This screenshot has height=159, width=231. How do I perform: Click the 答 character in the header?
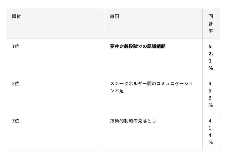[x=211, y=24]
